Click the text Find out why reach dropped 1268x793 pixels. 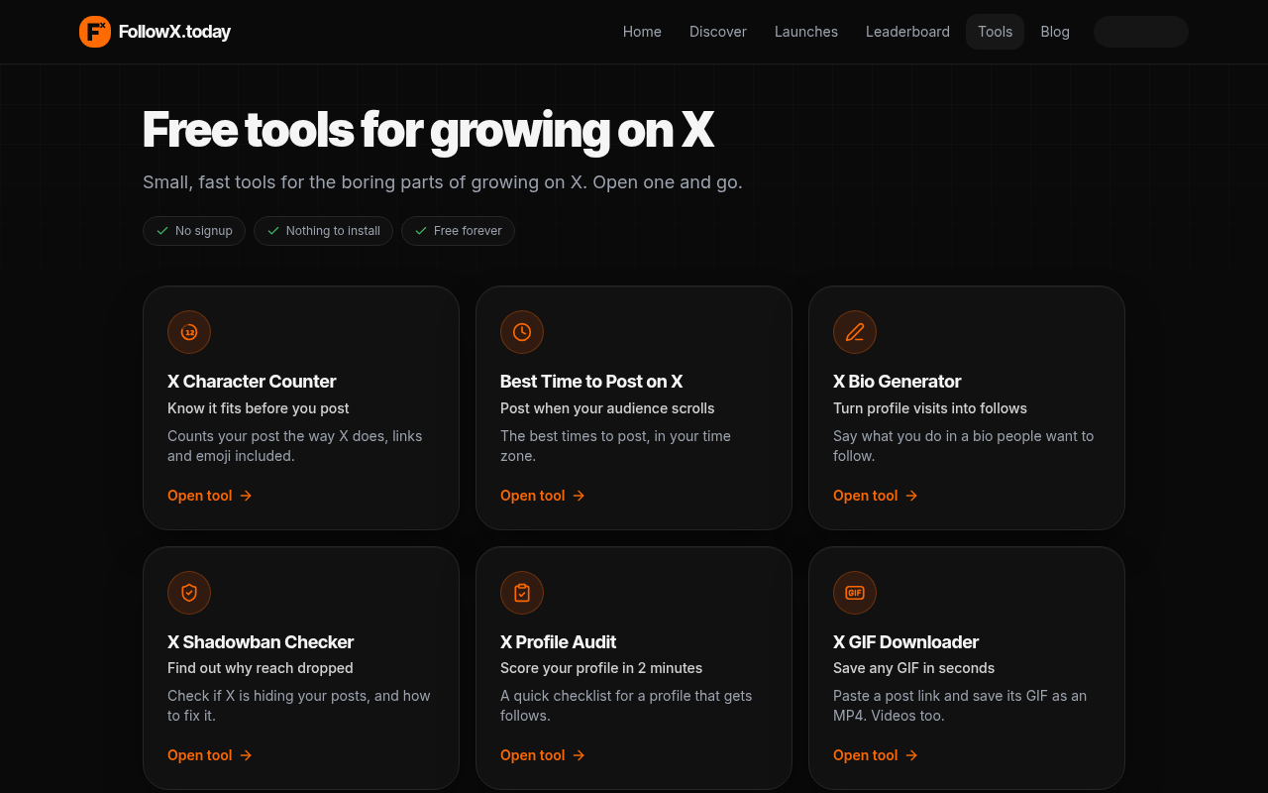[x=261, y=668]
